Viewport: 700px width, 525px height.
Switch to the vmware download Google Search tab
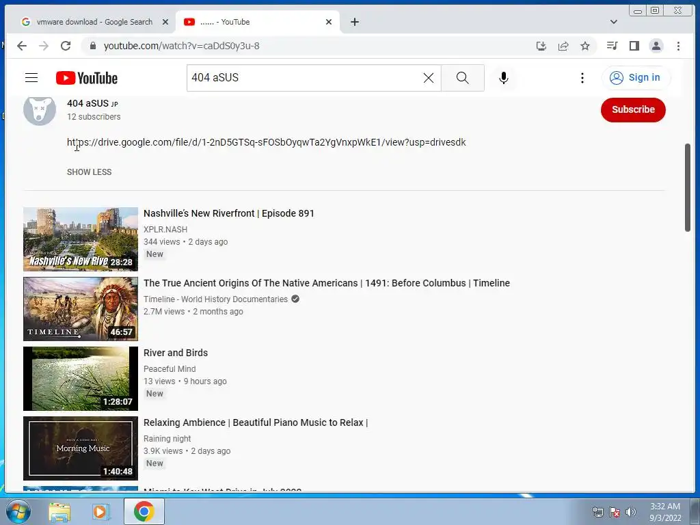click(94, 22)
